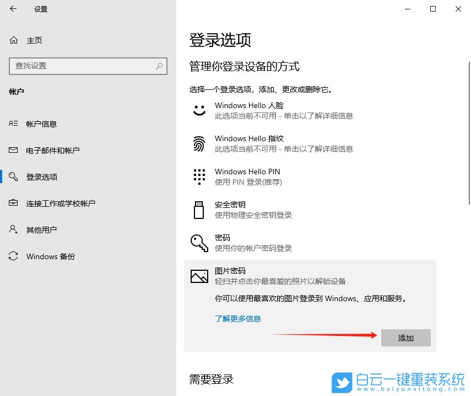The height and width of the screenshot is (396, 471).
Task: Click the Windows Hello 指纹 fingerprint icon
Action: point(199,143)
